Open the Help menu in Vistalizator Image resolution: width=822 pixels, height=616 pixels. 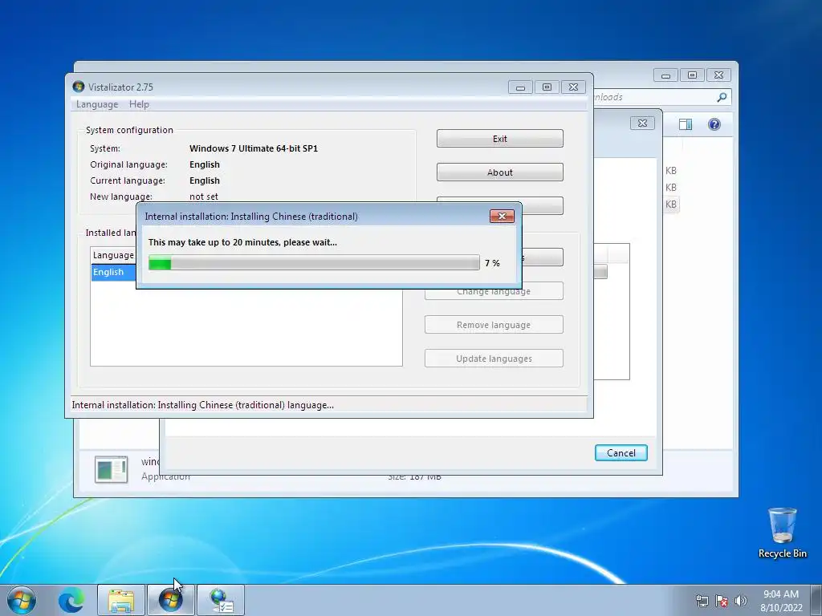[x=139, y=104]
